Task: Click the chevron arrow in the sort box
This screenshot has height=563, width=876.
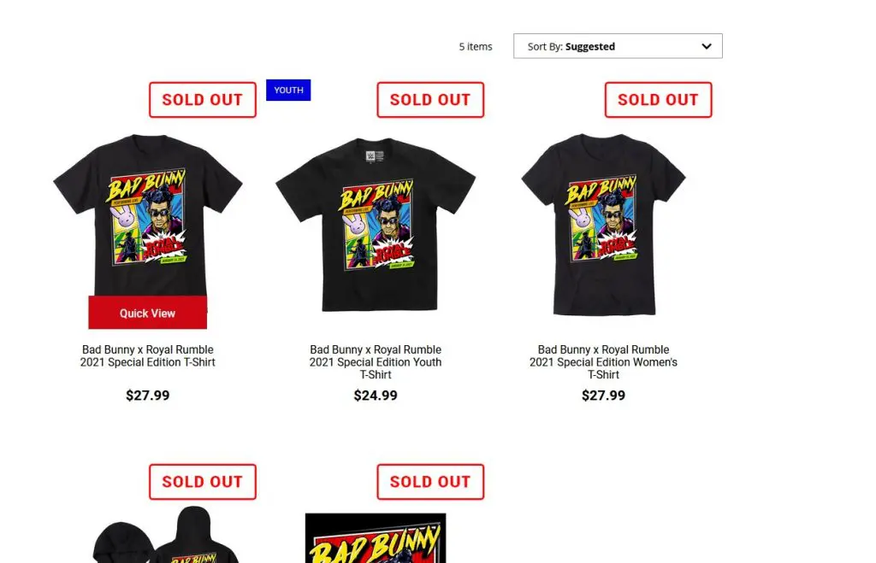Action: pos(707,46)
